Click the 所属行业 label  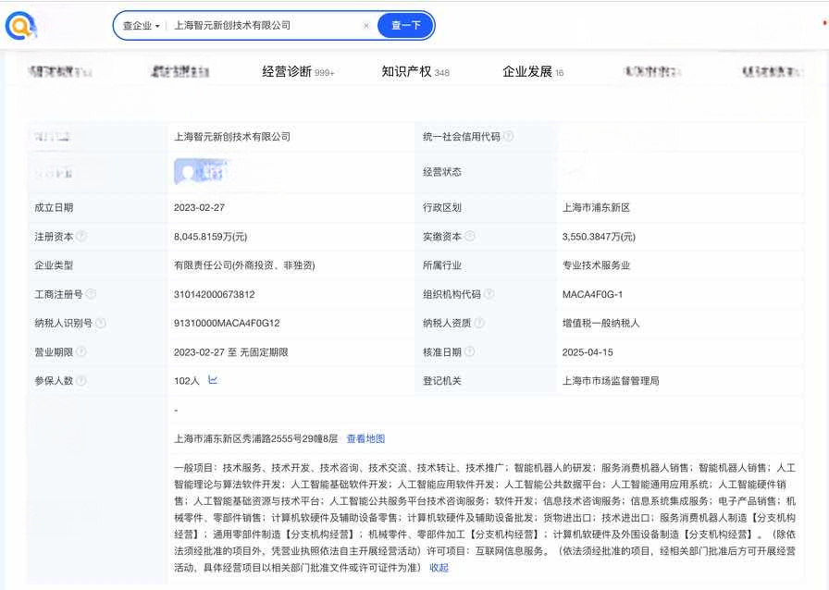pyautogui.click(x=442, y=265)
